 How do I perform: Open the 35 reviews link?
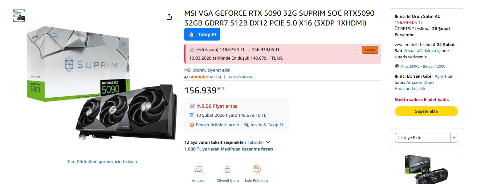coord(218,77)
